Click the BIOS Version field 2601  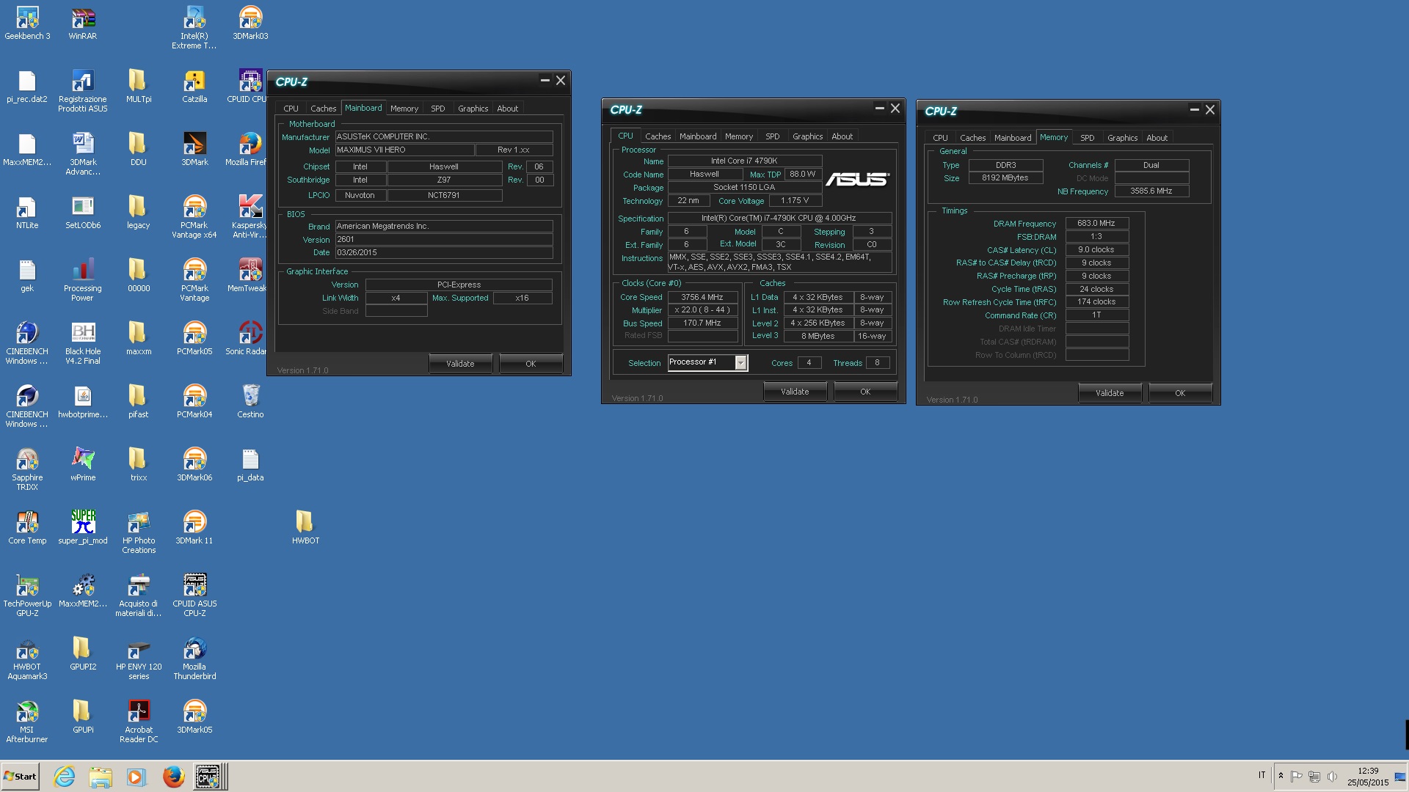coord(444,239)
